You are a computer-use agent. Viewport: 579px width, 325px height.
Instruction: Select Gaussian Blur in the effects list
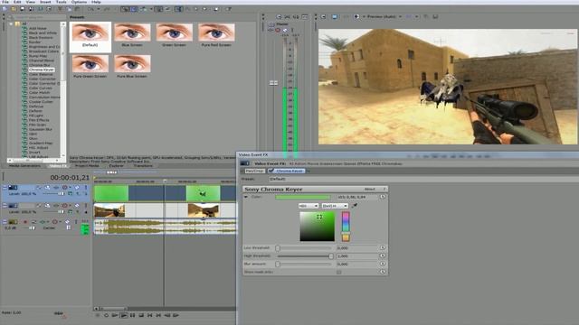(40, 129)
